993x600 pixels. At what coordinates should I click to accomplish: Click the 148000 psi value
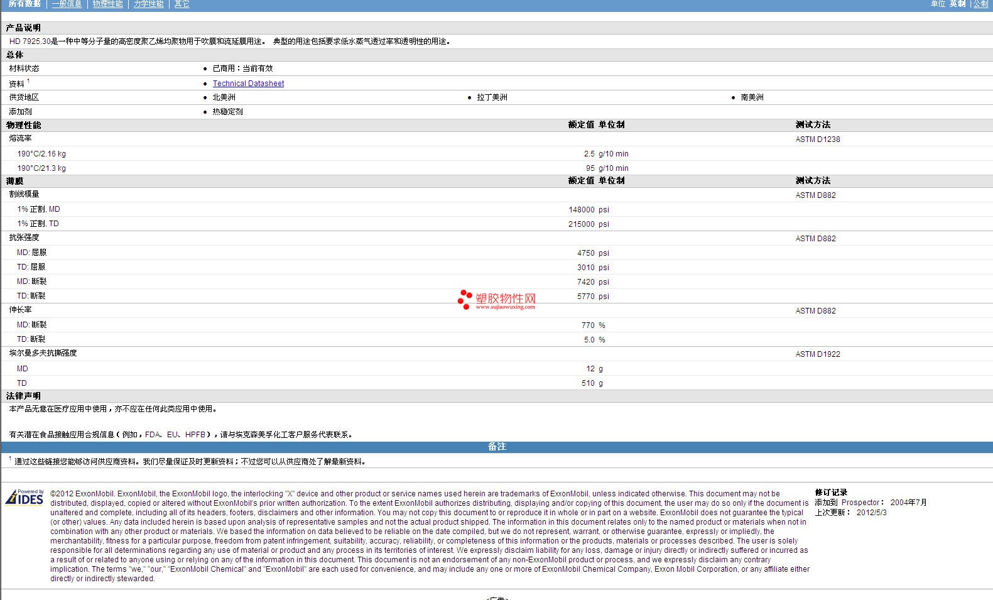[589, 210]
